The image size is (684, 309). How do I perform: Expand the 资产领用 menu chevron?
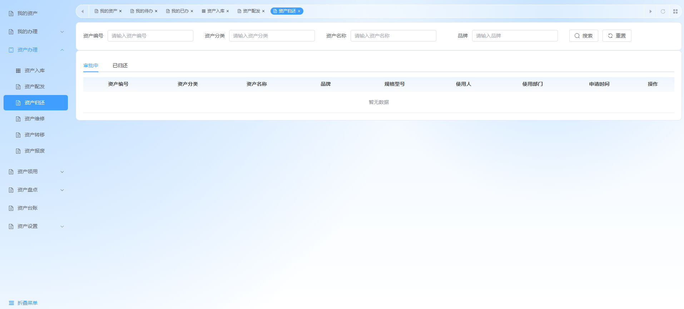[x=62, y=172]
